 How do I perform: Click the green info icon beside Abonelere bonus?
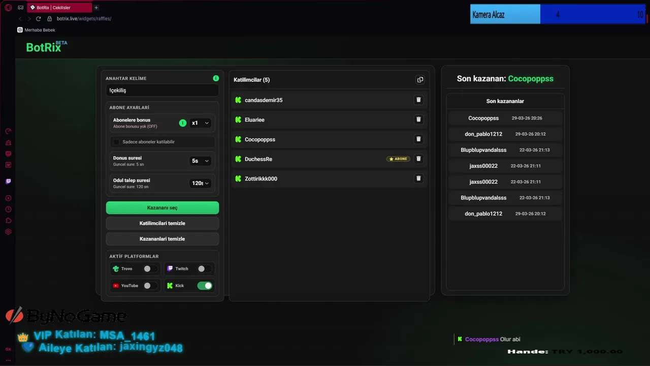(183, 123)
